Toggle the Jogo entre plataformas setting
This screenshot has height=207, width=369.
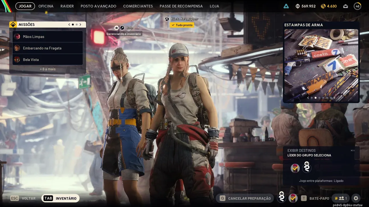coord(321,181)
